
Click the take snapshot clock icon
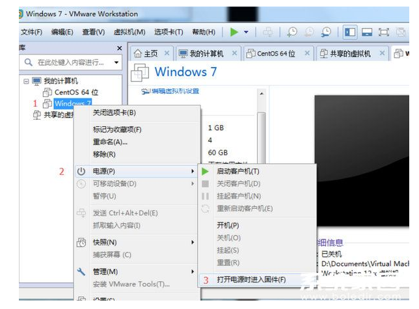pyautogui.click(x=292, y=32)
